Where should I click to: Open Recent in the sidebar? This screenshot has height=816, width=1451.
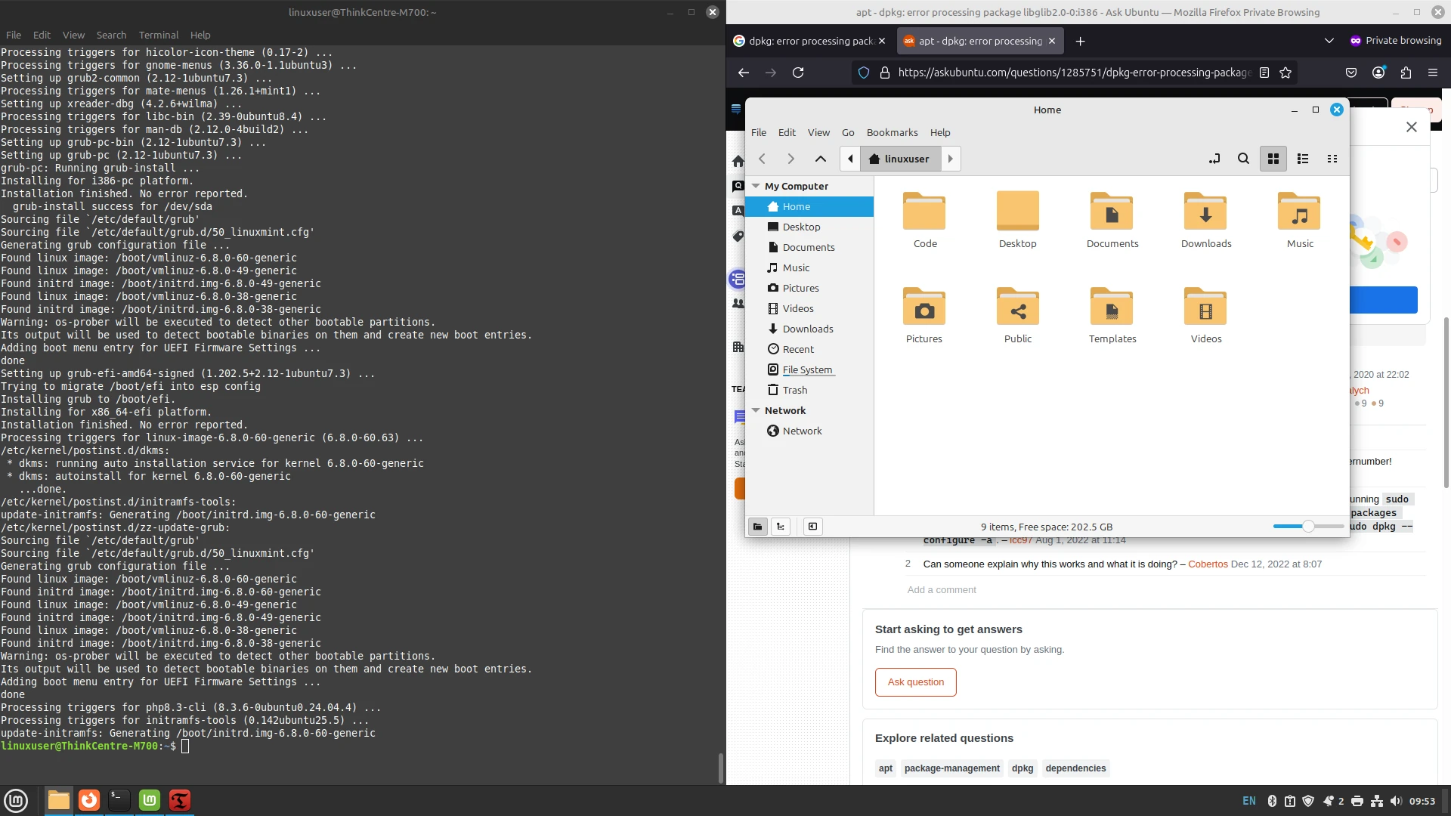point(809,349)
